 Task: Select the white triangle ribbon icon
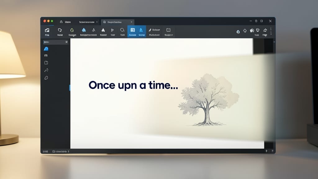click(x=103, y=30)
